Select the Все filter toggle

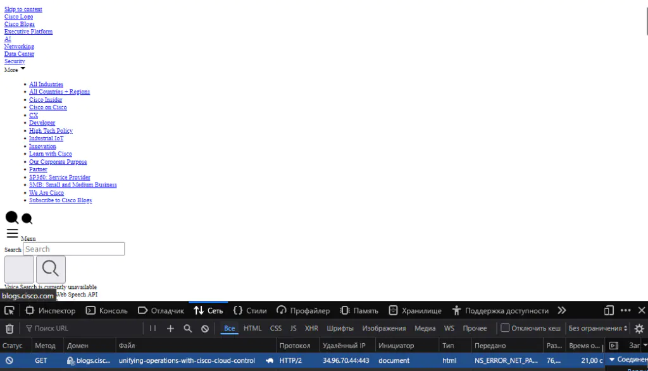pyautogui.click(x=229, y=329)
